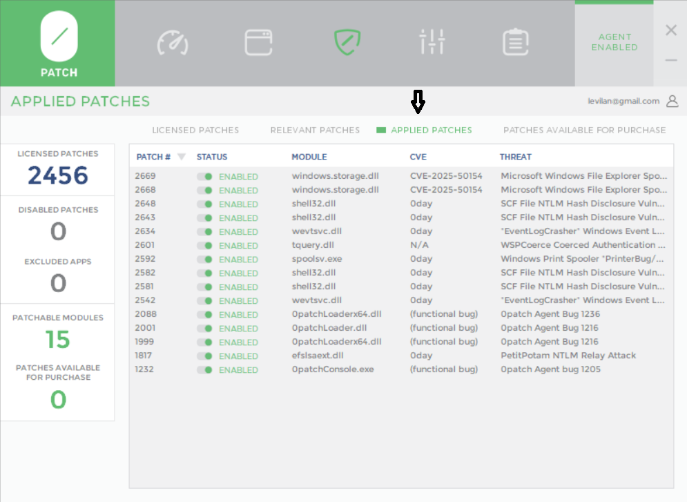Click the PATCH # column header

pos(153,157)
